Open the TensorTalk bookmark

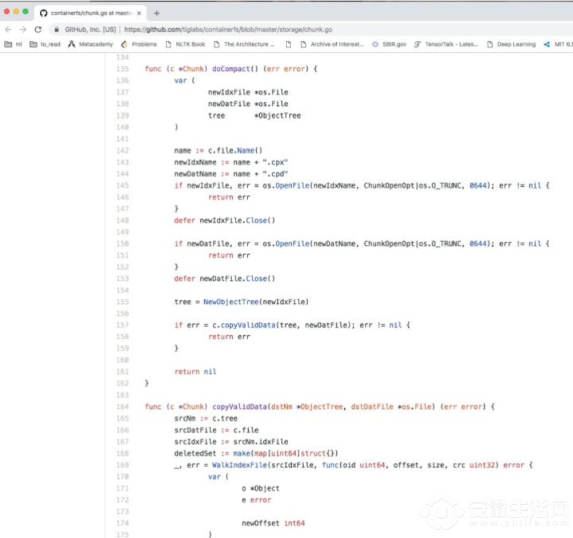(x=446, y=44)
